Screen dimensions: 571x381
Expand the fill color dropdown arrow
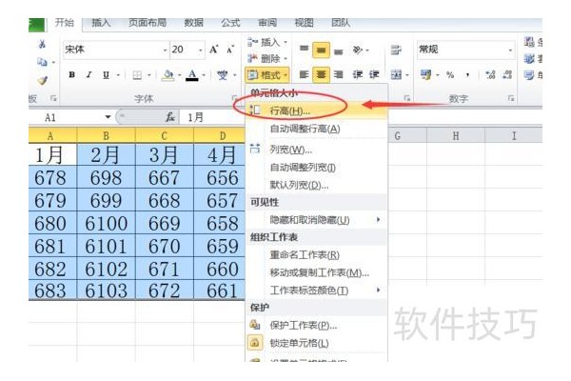[180, 75]
